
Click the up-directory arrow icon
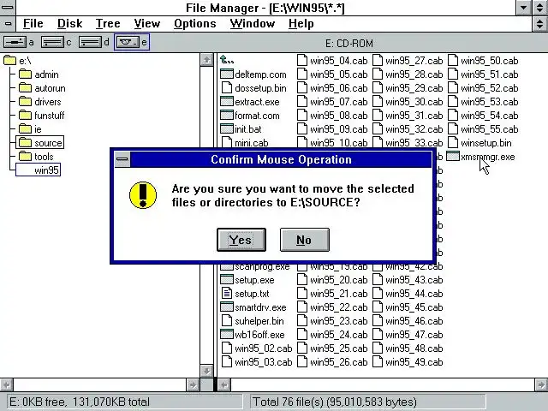pos(227,60)
